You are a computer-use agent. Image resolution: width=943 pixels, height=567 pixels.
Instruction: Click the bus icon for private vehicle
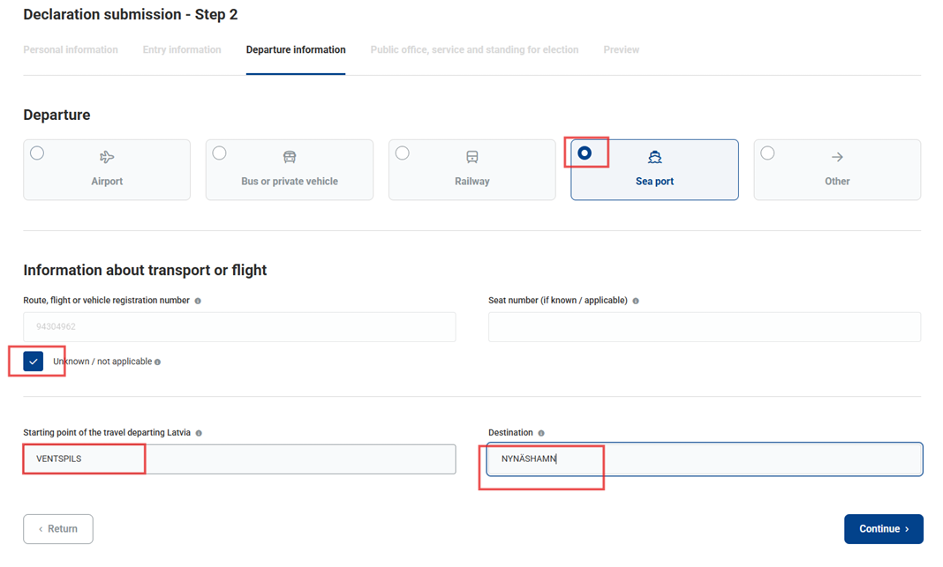[290, 157]
